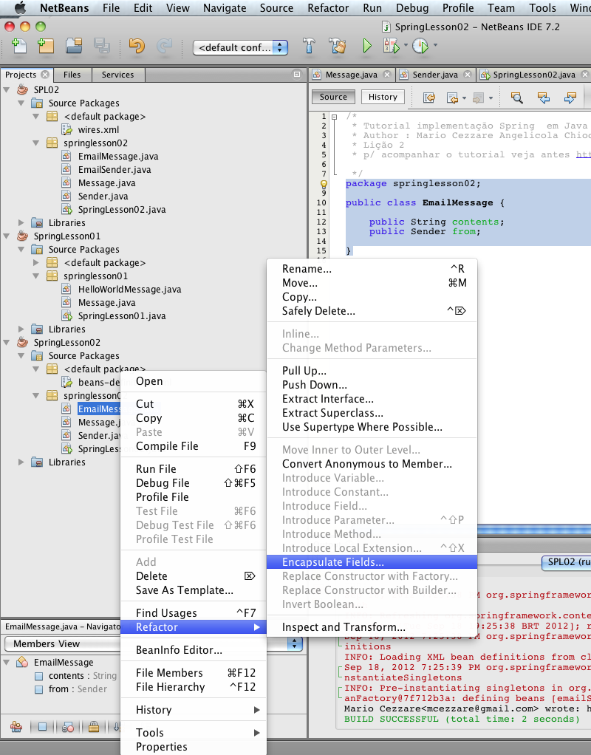Viewport: 591px width, 755px height.
Task: Close the Sender.java editor tab
Action: click(467, 75)
